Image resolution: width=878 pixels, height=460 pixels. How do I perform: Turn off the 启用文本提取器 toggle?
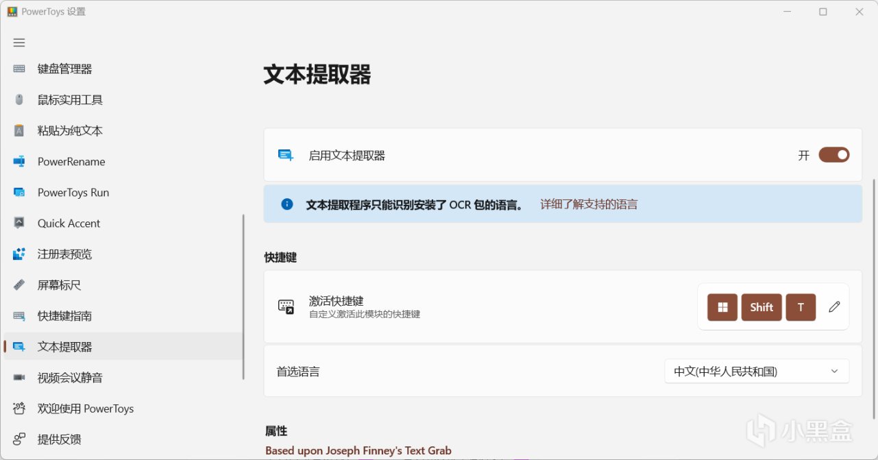[x=834, y=155]
